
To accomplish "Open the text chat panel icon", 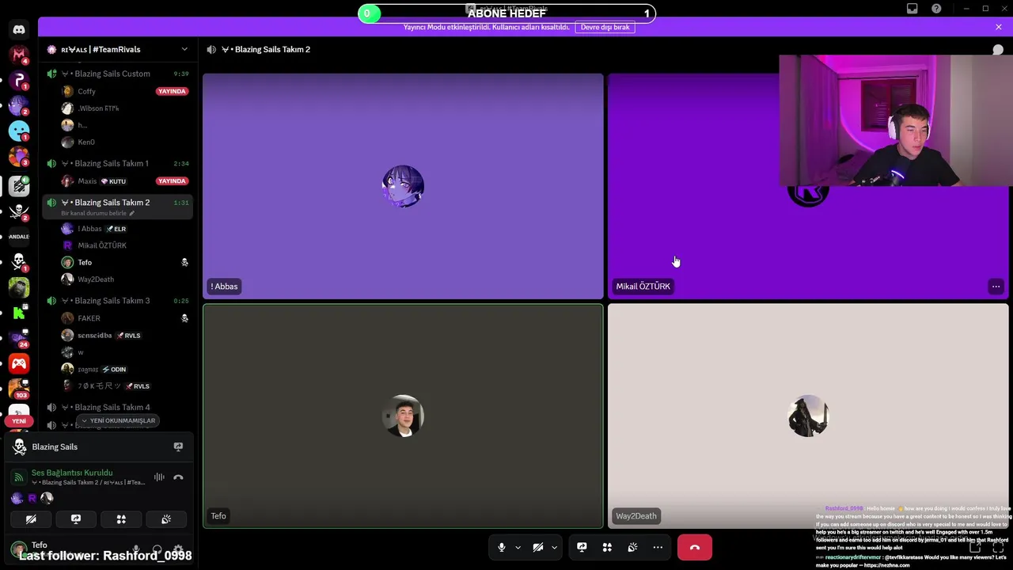I will [x=998, y=49].
